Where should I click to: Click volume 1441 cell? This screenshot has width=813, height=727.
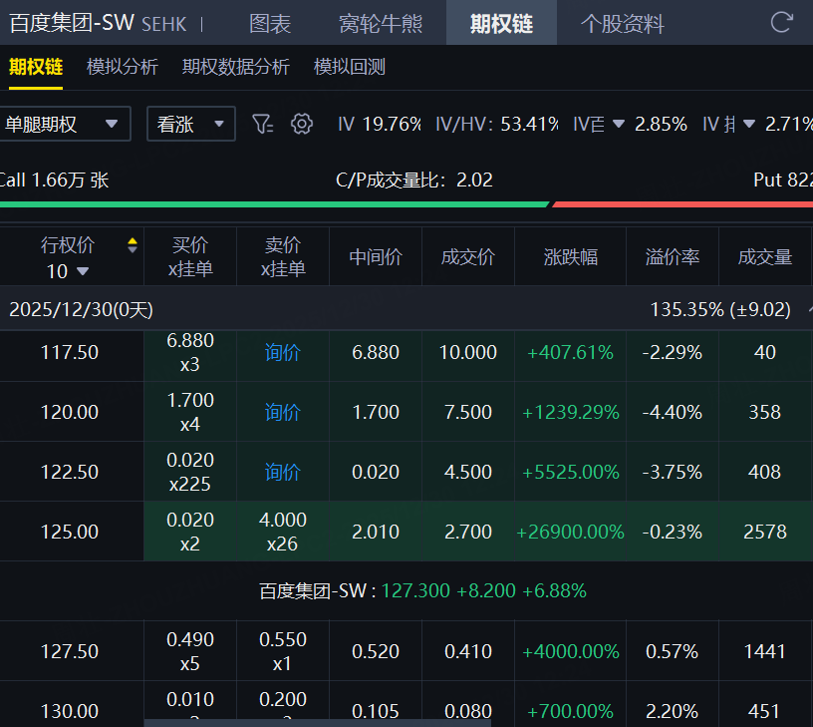(765, 652)
